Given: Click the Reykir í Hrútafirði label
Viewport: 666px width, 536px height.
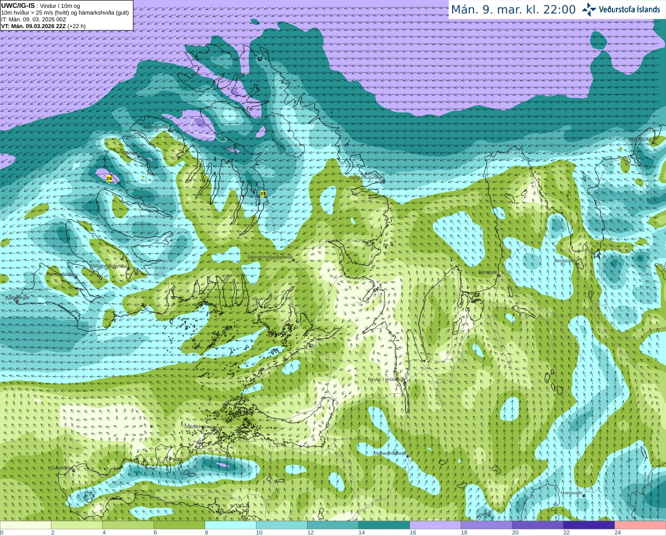Looking at the screenshot, I should click(x=386, y=379).
